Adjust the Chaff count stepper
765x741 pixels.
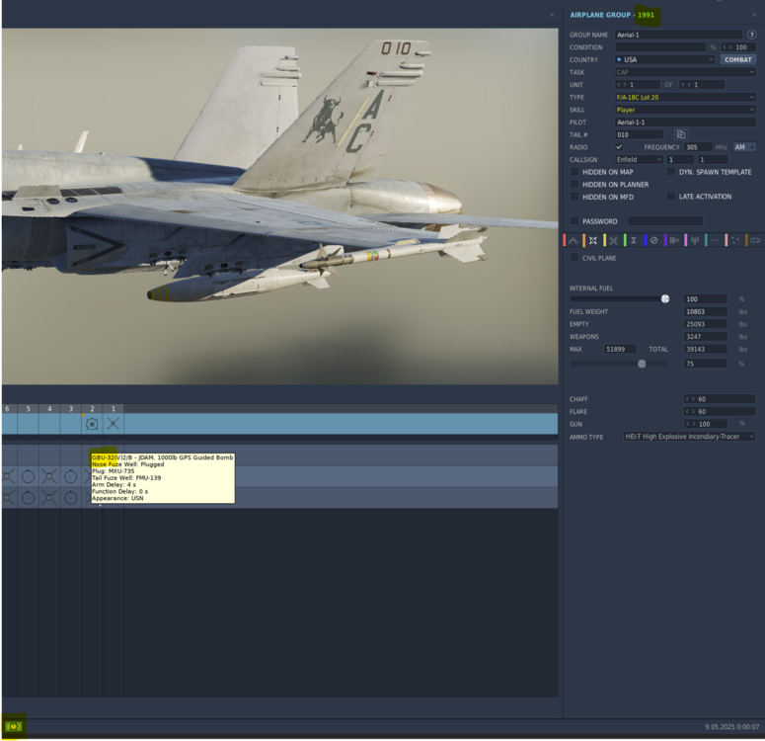[720, 399]
